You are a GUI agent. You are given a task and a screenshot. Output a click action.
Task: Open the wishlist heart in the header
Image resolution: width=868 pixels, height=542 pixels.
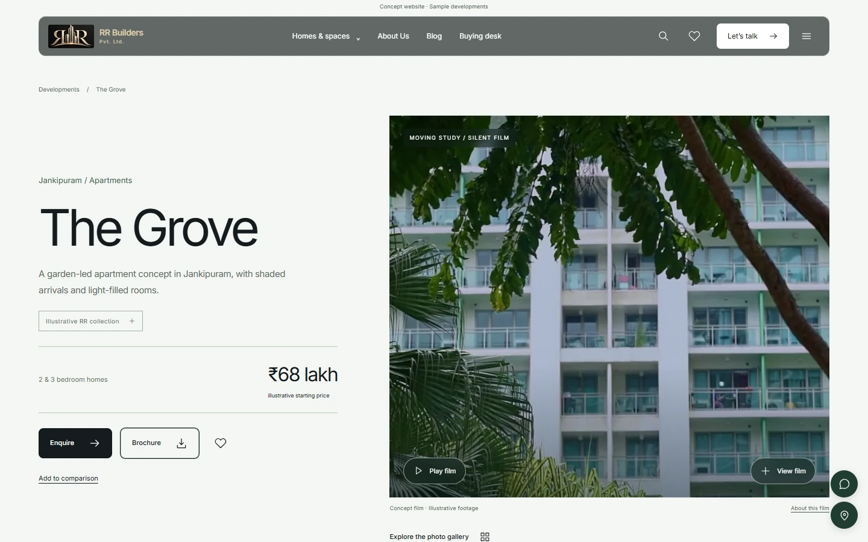(x=694, y=36)
